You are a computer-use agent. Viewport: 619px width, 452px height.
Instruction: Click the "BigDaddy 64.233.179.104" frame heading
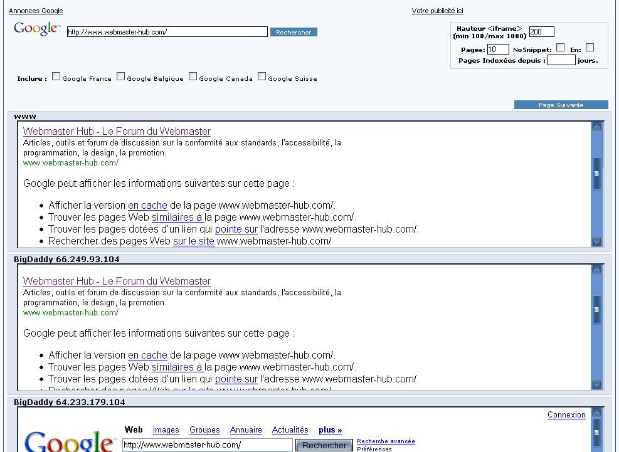click(x=70, y=402)
